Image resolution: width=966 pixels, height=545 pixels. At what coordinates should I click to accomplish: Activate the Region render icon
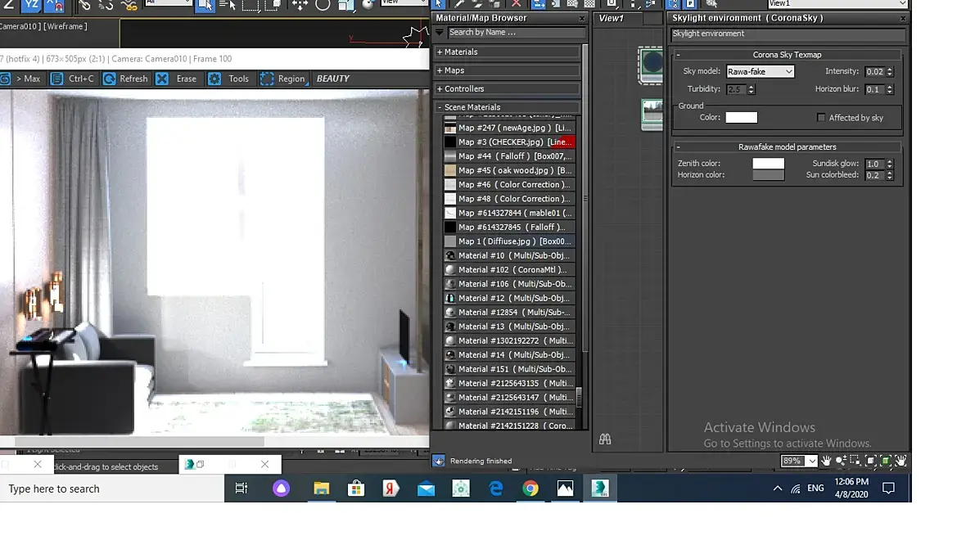pos(267,79)
